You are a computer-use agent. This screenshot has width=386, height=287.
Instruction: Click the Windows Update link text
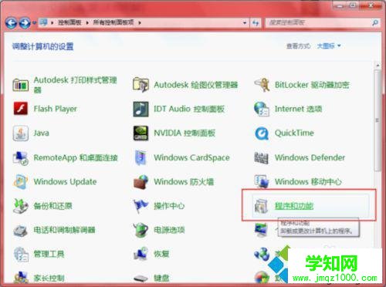(65, 181)
